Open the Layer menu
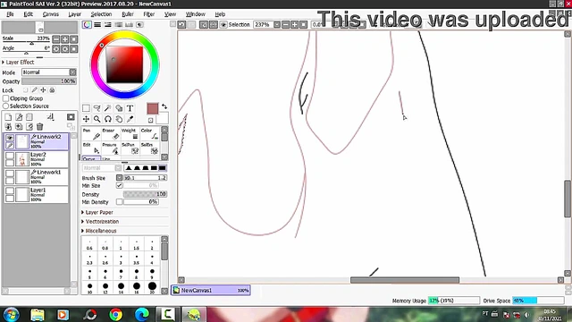 74,14
